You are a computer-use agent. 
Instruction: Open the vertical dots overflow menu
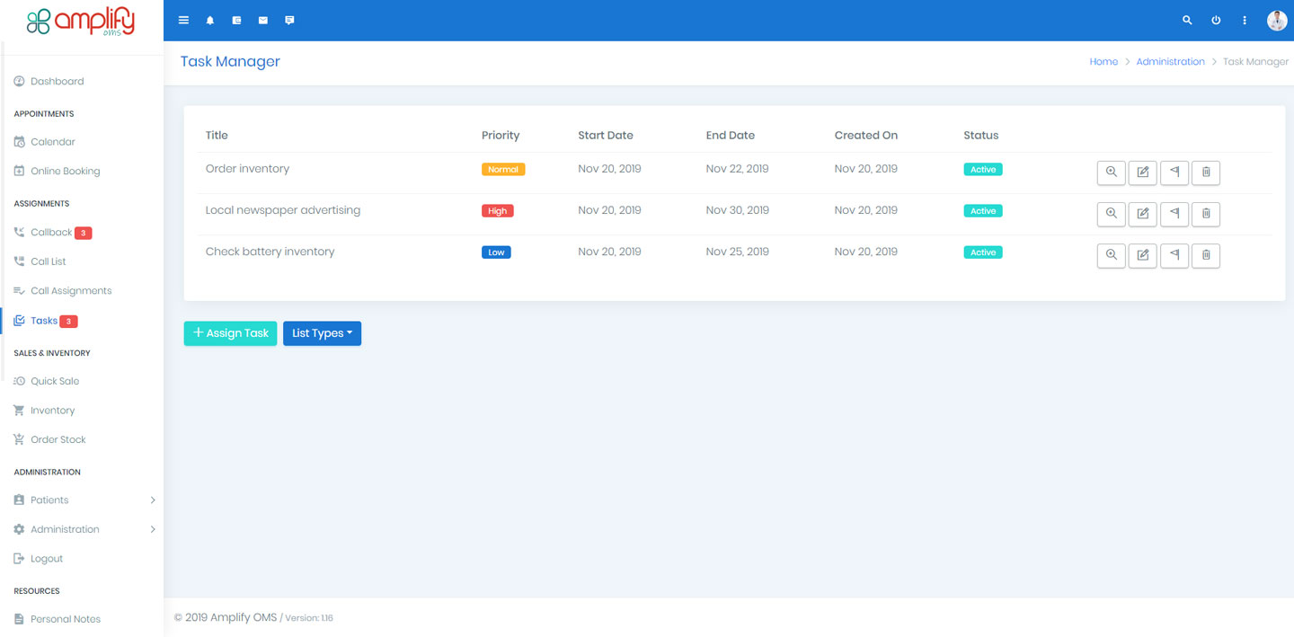coord(1245,20)
